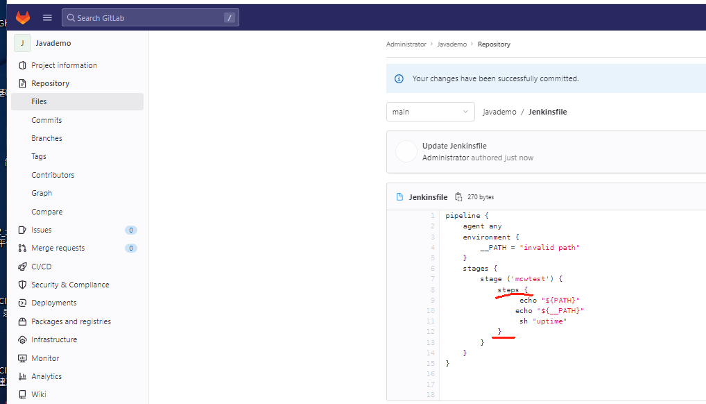This screenshot has height=404, width=706.
Task: Open the Update Jenkinsfile commit link
Action: point(454,146)
